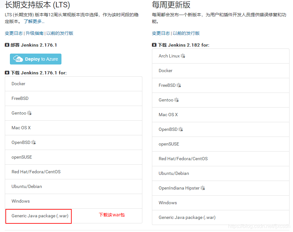Select openSUSE in the LTS list
293x232 pixels.
pyautogui.click(x=74, y=157)
